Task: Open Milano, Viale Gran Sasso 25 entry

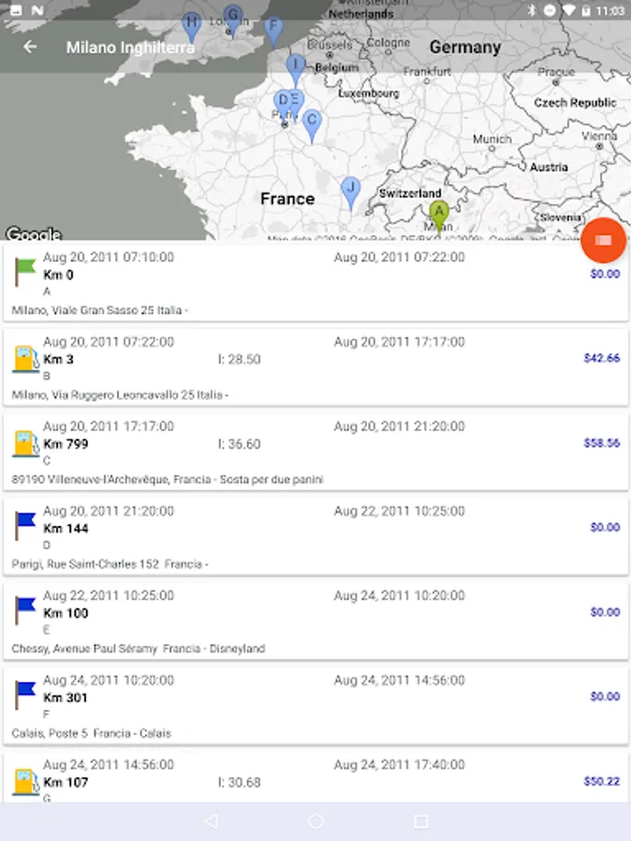Action: point(316,282)
